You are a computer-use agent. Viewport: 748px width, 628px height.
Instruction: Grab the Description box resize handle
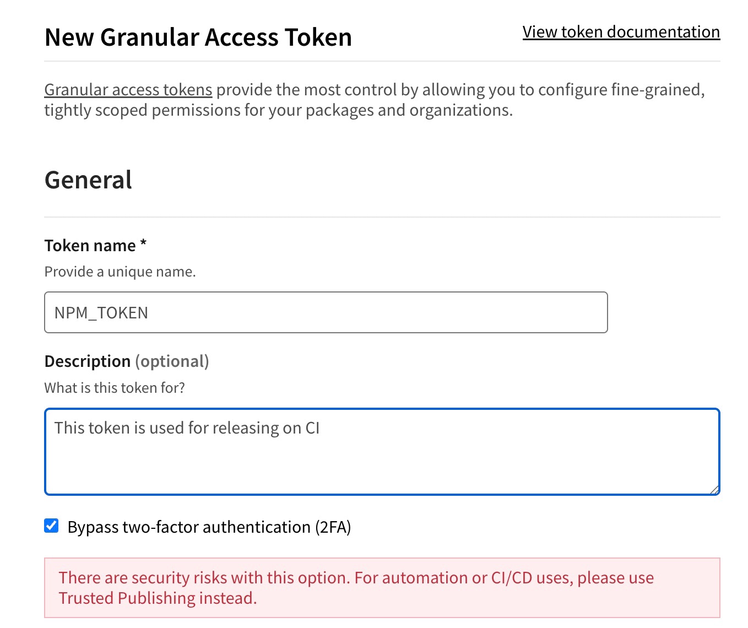click(x=714, y=489)
